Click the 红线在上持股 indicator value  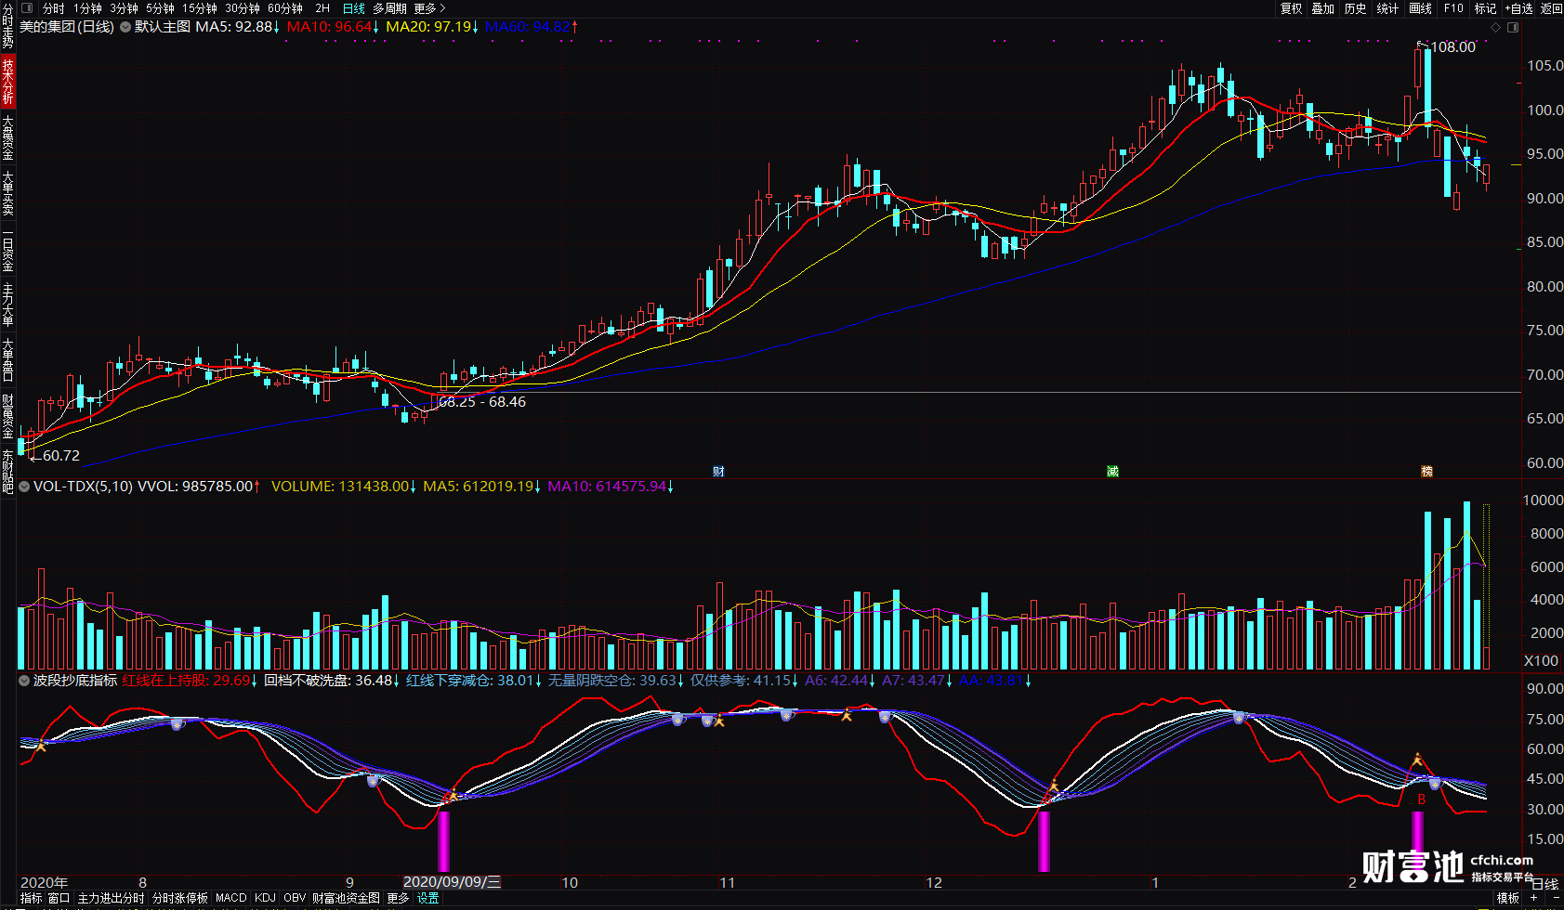coord(189,681)
